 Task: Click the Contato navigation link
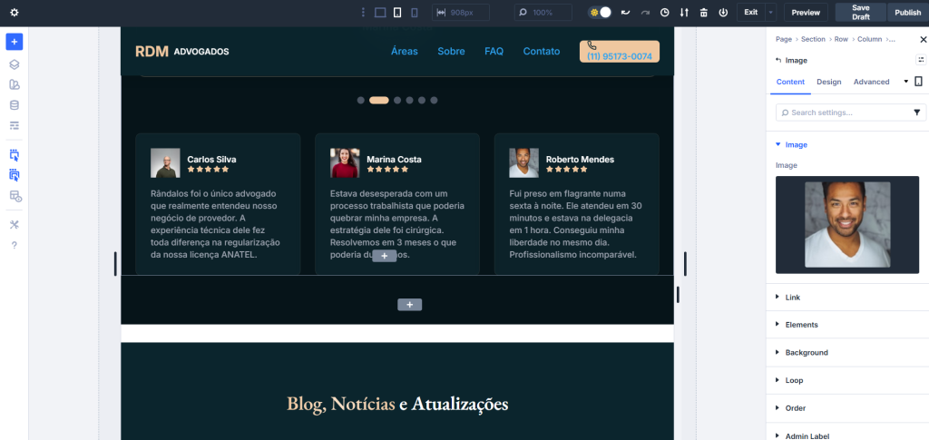coord(541,52)
